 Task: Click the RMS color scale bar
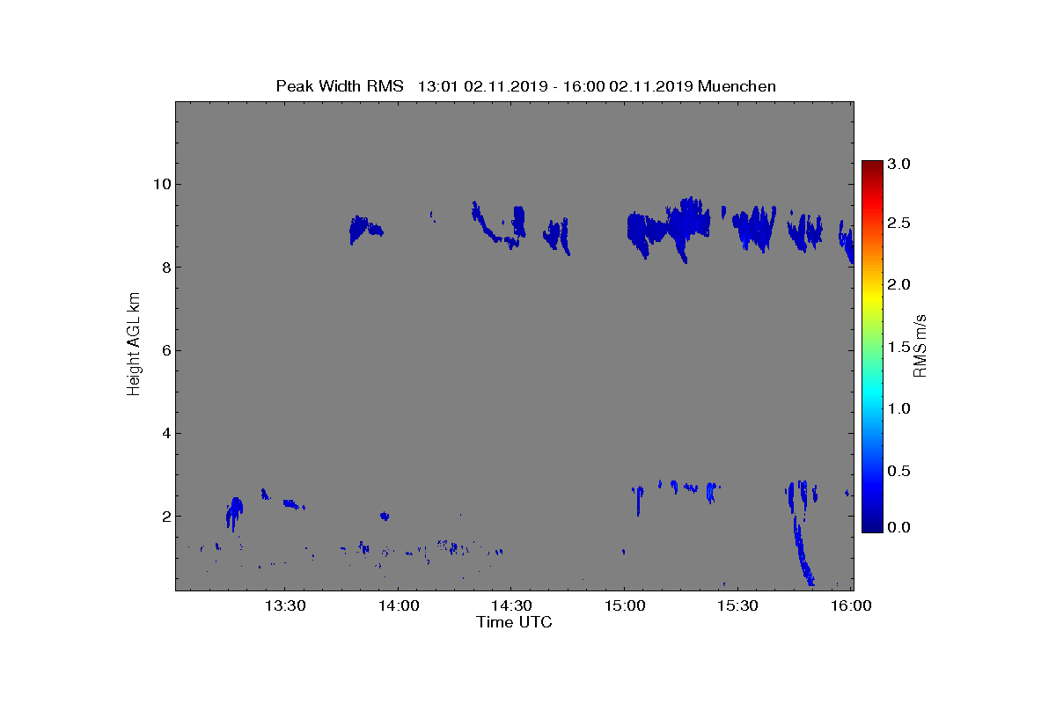(x=872, y=346)
